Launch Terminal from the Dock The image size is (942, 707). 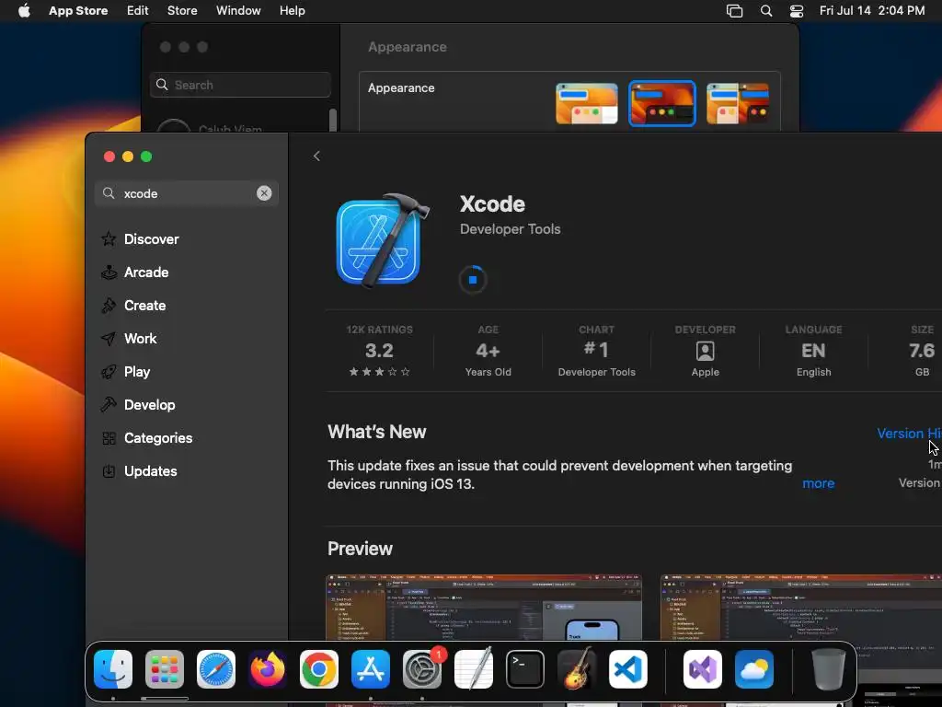tap(525, 669)
